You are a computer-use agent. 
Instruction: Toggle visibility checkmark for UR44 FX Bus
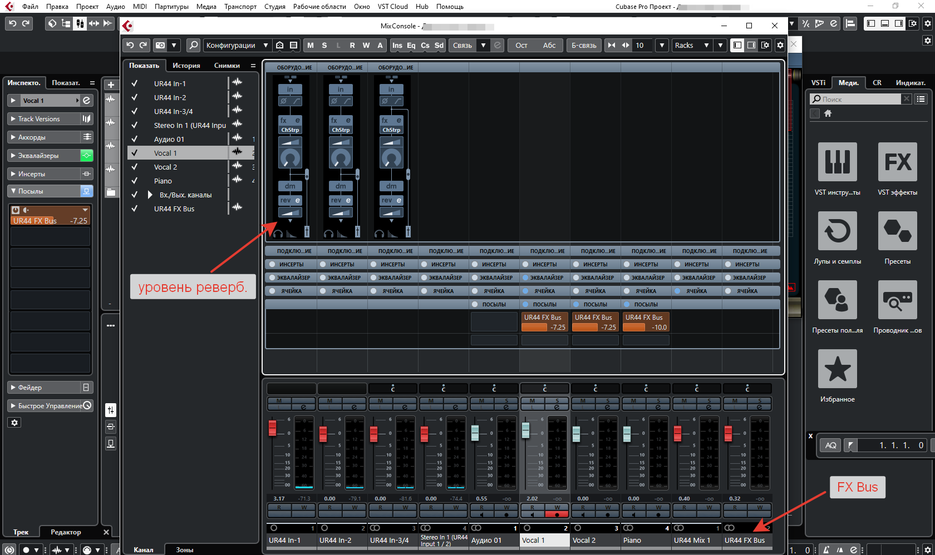134,209
